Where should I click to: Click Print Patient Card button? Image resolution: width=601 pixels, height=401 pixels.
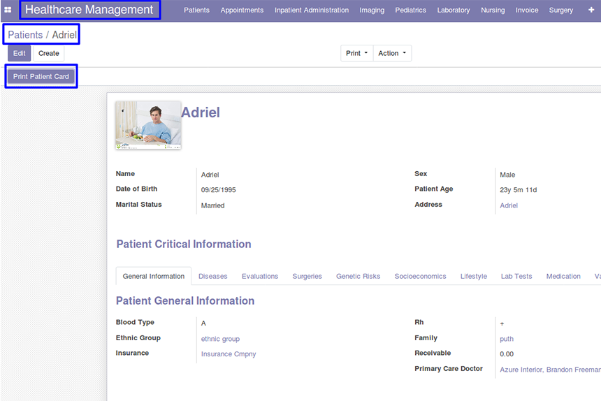click(41, 76)
